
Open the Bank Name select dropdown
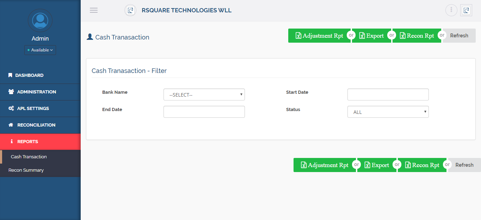tap(204, 94)
